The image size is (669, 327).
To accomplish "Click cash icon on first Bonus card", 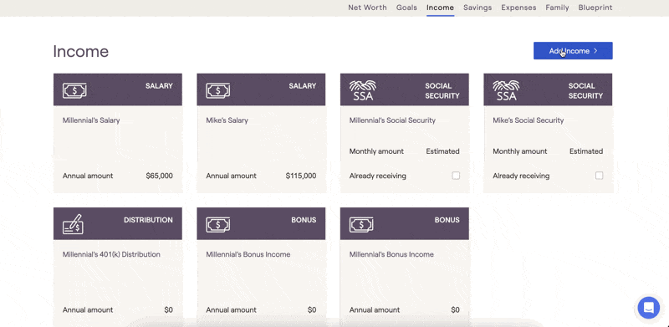I will 218,224.
